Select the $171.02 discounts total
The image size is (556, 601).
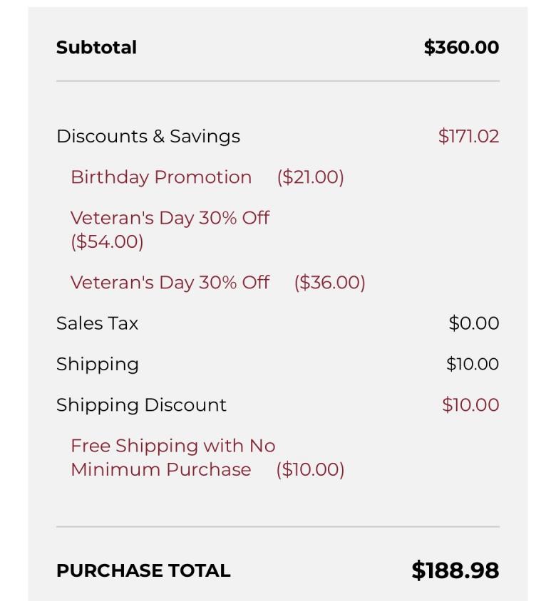(468, 136)
